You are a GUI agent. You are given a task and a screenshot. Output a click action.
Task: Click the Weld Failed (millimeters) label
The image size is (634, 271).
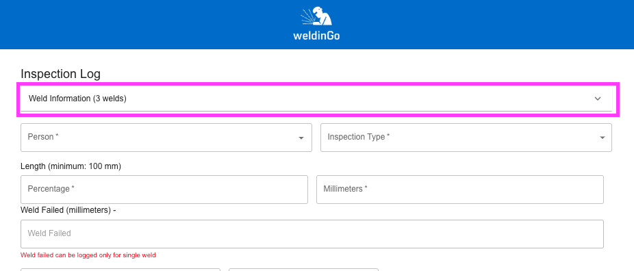pyautogui.click(x=68, y=210)
